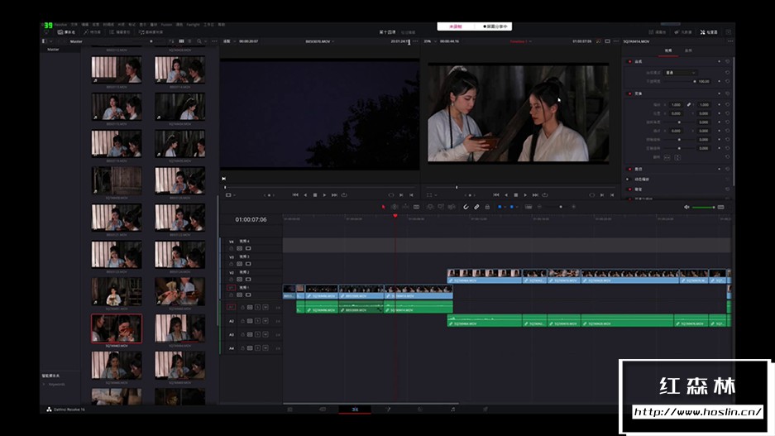Open the Master bin dropdown in media pool
Image resolution: width=775 pixels, height=436 pixels.
77,41
